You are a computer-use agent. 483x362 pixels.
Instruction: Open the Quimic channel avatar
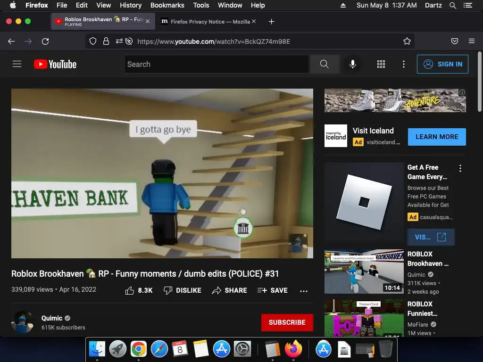click(22, 322)
